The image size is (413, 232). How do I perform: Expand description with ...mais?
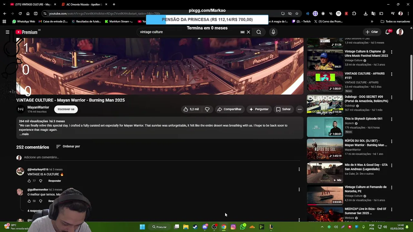click(24, 134)
